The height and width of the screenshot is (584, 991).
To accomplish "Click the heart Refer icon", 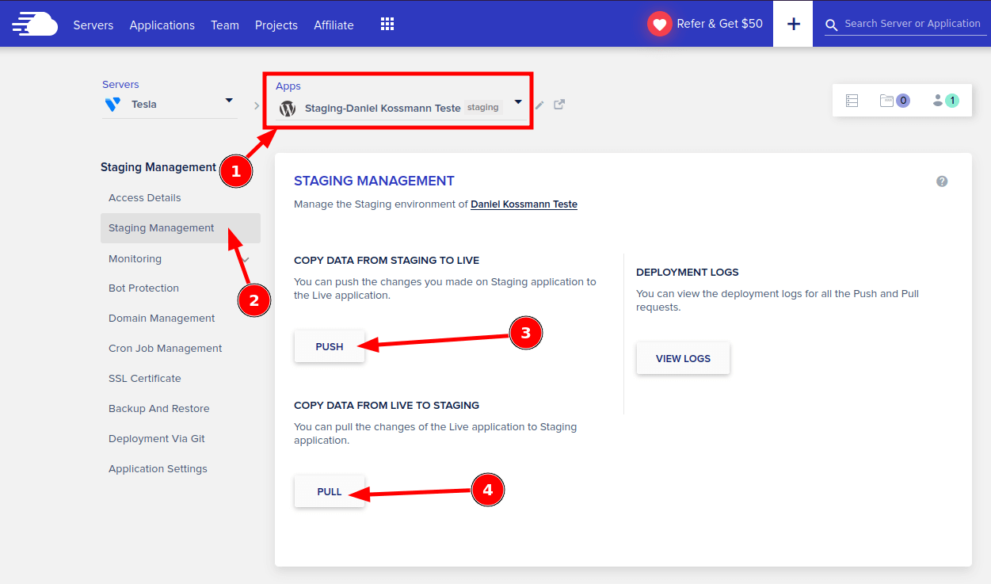I will point(659,24).
